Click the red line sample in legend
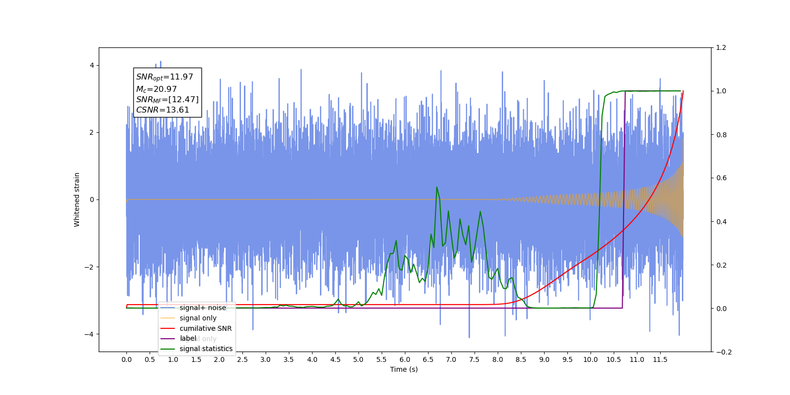Viewport: 790px width, 395px height. [x=168, y=328]
